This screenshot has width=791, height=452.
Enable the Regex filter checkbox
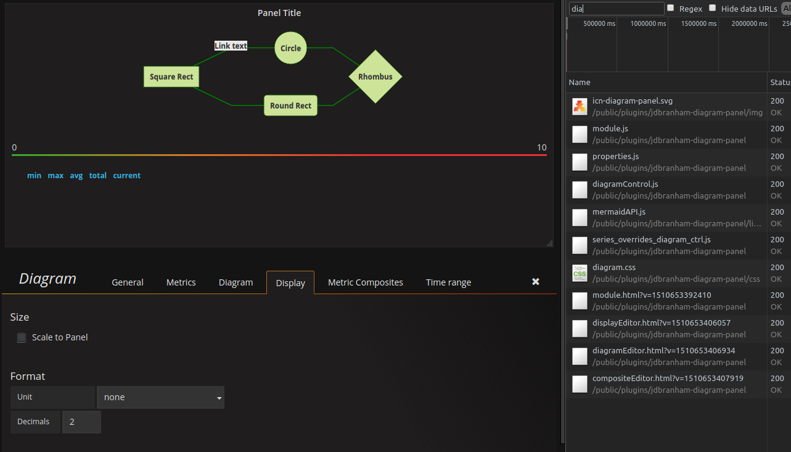pyautogui.click(x=671, y=8)
